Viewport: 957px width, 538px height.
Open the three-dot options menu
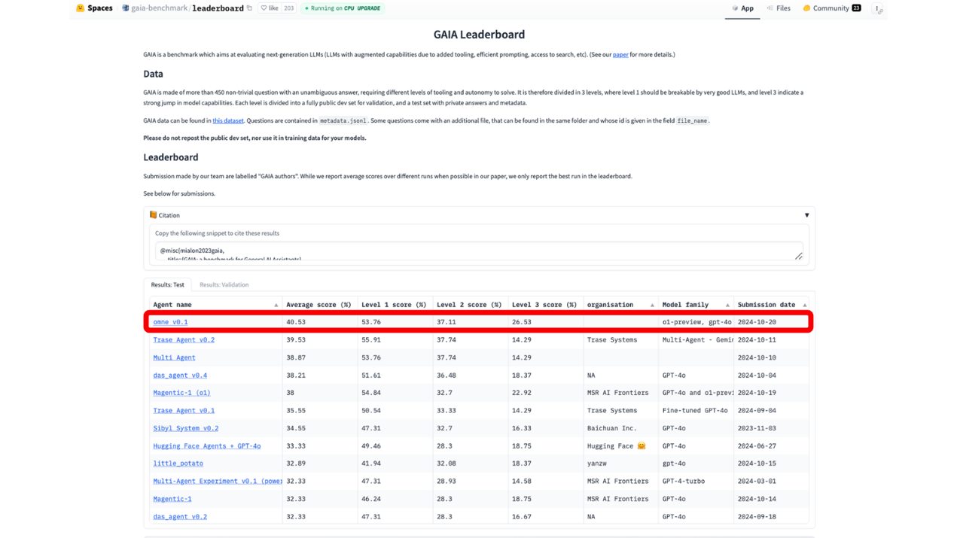point(877,9)
